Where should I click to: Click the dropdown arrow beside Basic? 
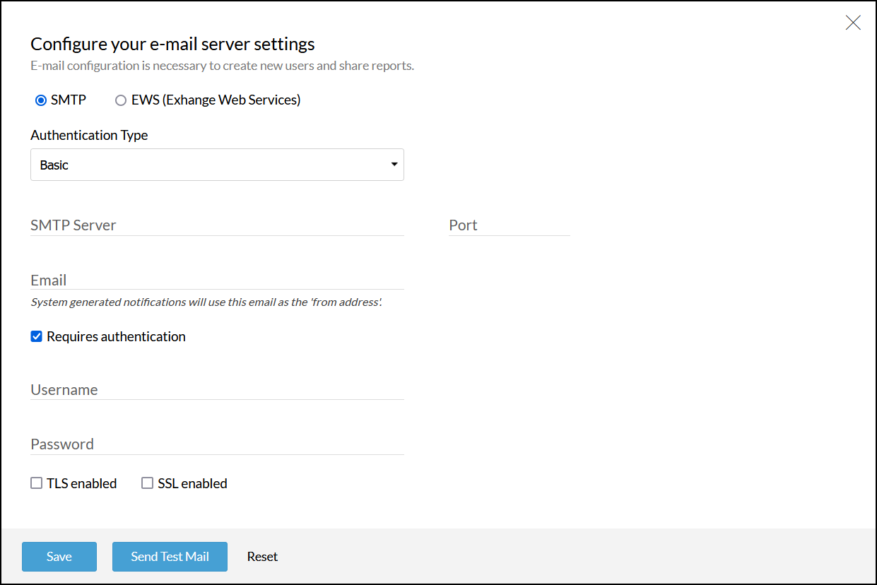(x=394, y=165)
